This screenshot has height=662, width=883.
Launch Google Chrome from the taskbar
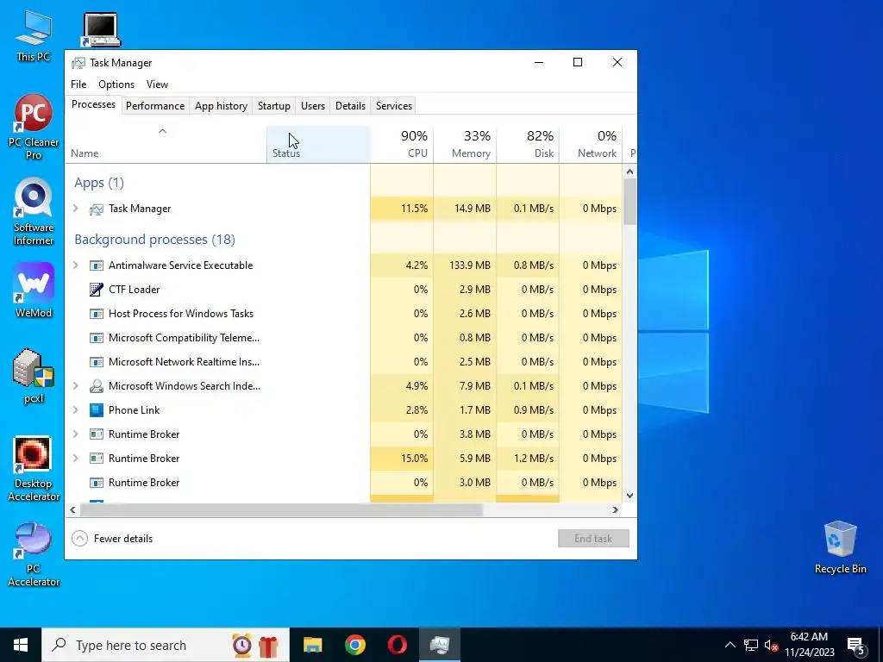354,645
